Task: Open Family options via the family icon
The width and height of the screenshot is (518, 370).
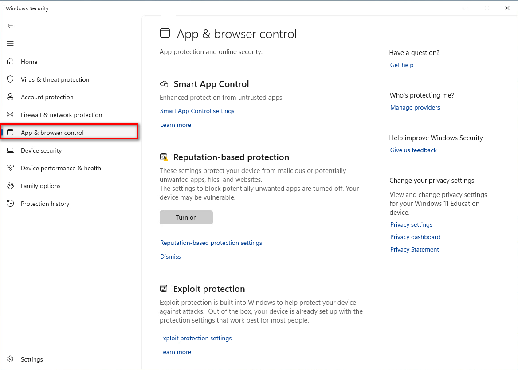Action: tap(10, 186)
